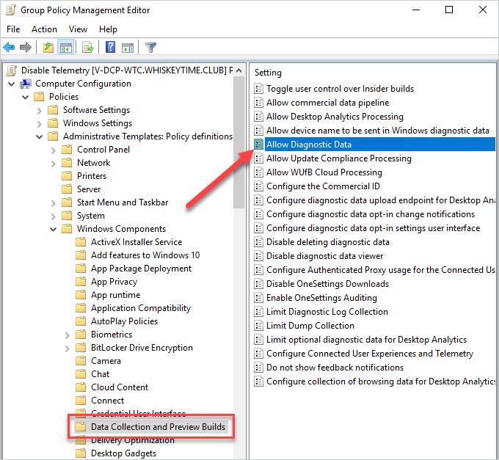Open the View menu
499x460 pixels.
pos(78,29)
